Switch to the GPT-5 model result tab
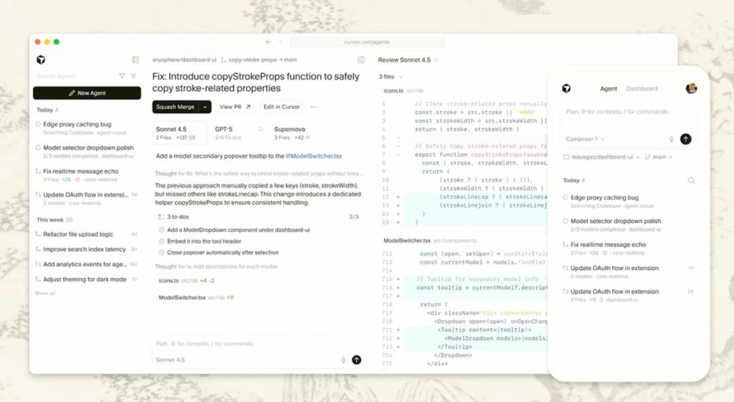734x402 pixels. coord(239,133)
